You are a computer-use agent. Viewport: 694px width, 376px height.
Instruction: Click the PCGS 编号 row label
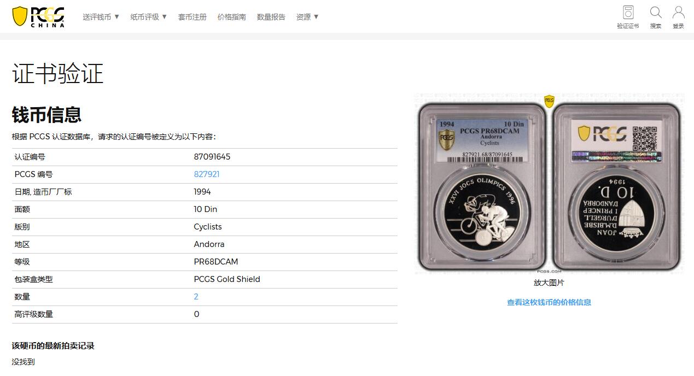33,174
